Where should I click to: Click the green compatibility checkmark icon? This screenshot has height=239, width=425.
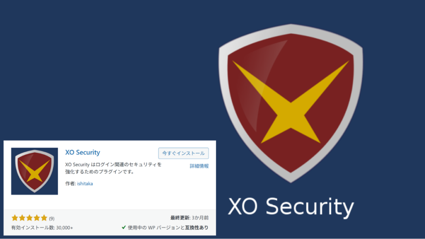pyautogui.click(x=124, y=227)
